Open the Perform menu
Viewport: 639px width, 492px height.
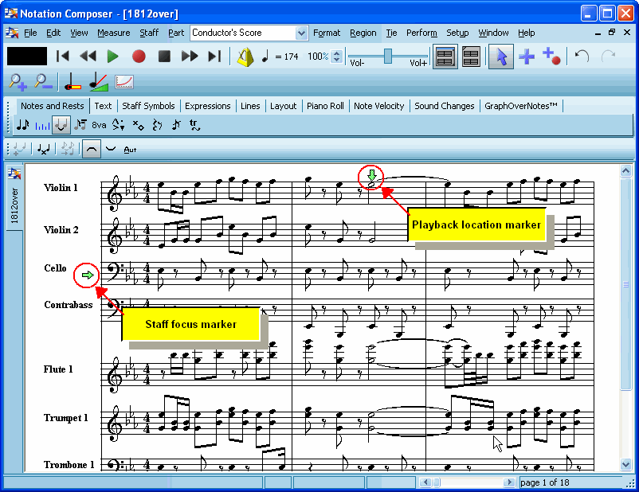[421, 33]
